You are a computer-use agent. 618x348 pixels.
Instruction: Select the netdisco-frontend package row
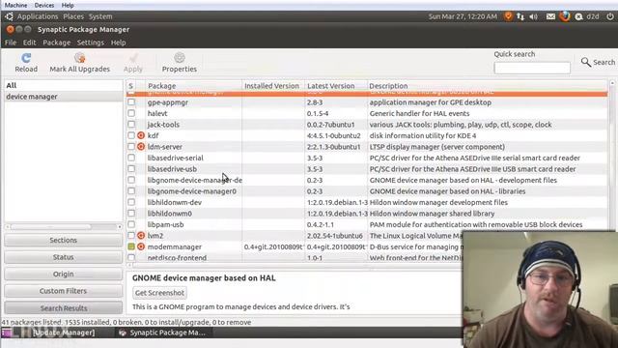click(x=294, y=258)
